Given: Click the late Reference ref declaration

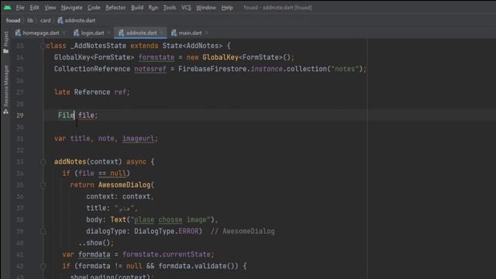Looking at the screenshot, I should tap(92, 92).
